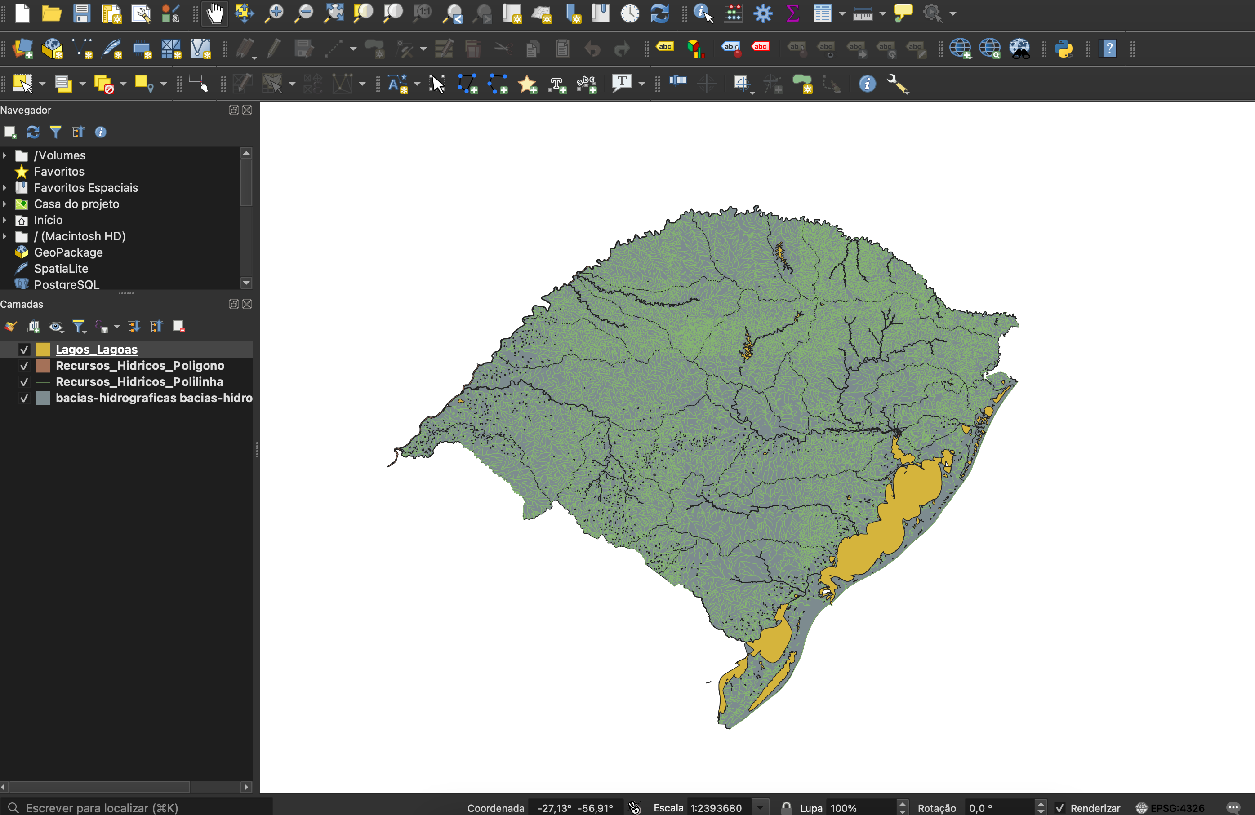Click the Zoom In magnifier tool

274,13
